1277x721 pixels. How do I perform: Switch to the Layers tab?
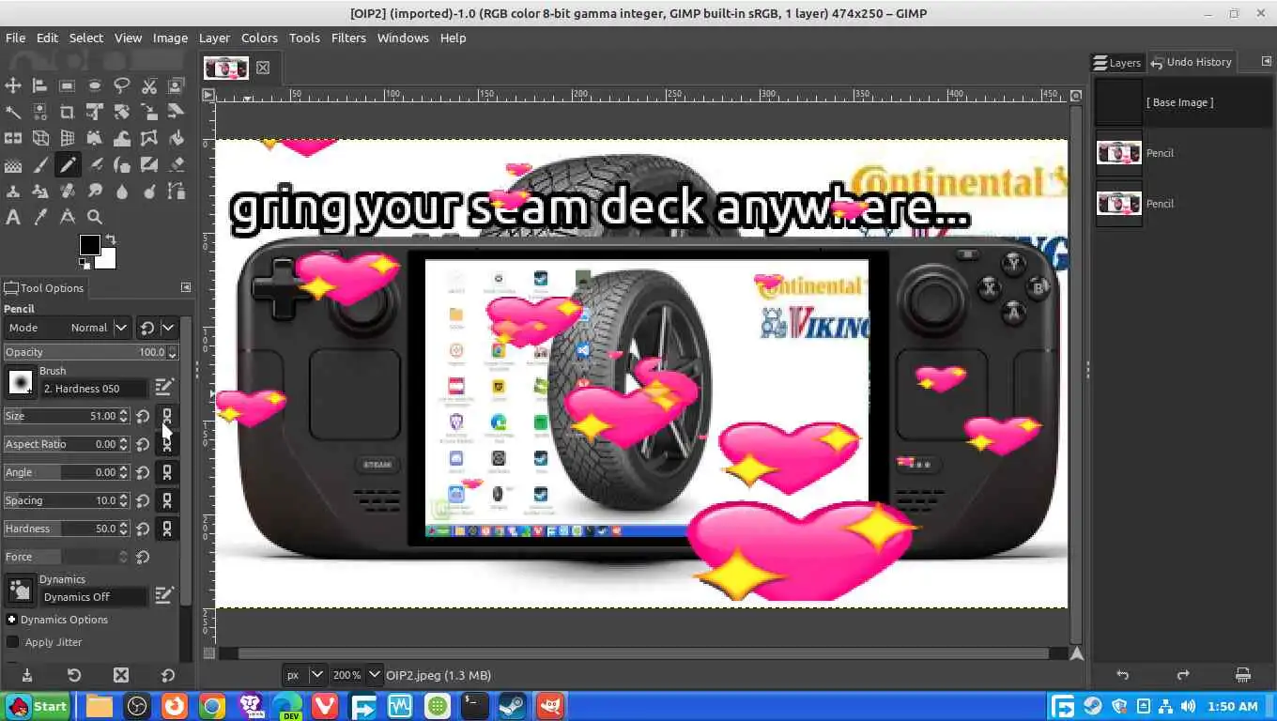point(1117,62)
